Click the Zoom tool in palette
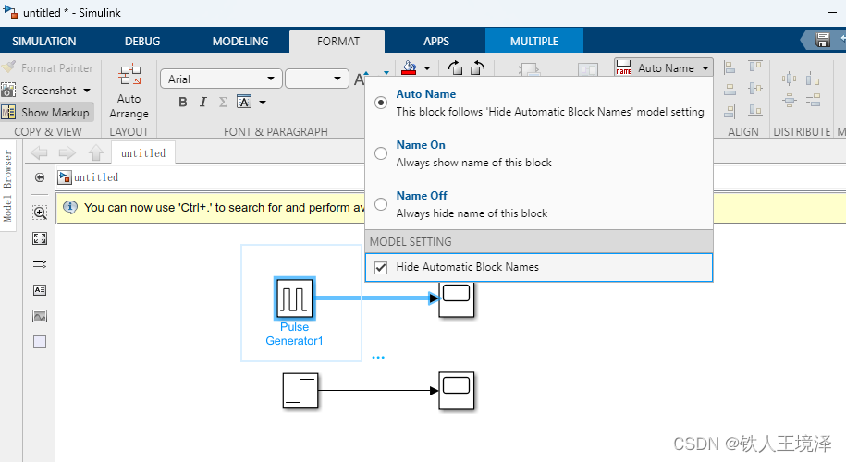The image size is (846, 462). click(40, 213)
